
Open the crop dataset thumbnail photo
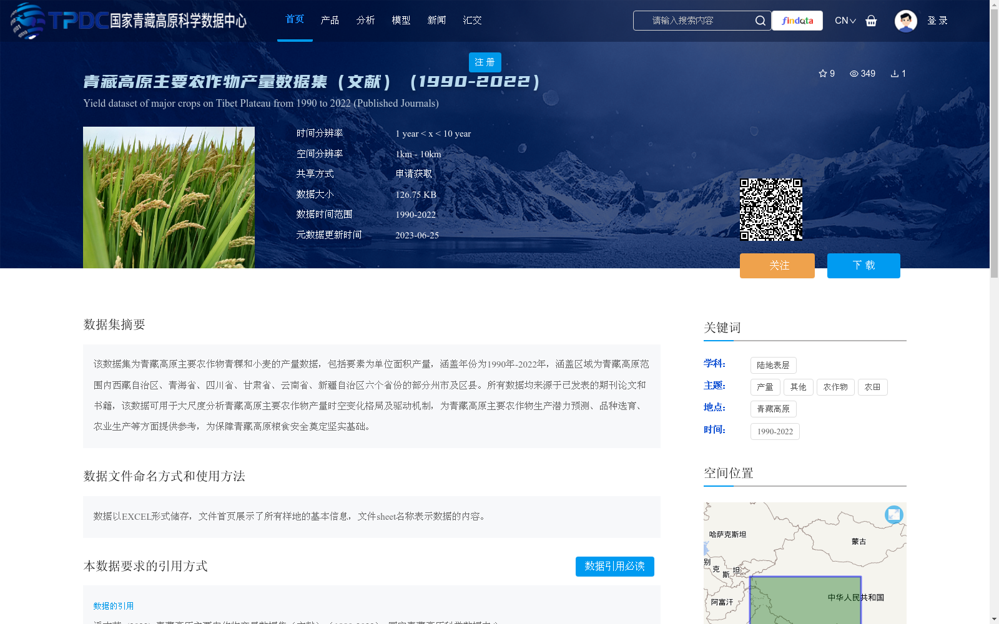[169, 198]
